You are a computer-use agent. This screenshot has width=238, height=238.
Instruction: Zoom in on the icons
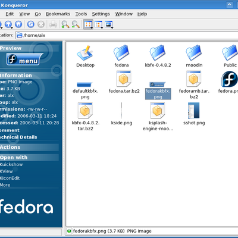click(65, 24)
